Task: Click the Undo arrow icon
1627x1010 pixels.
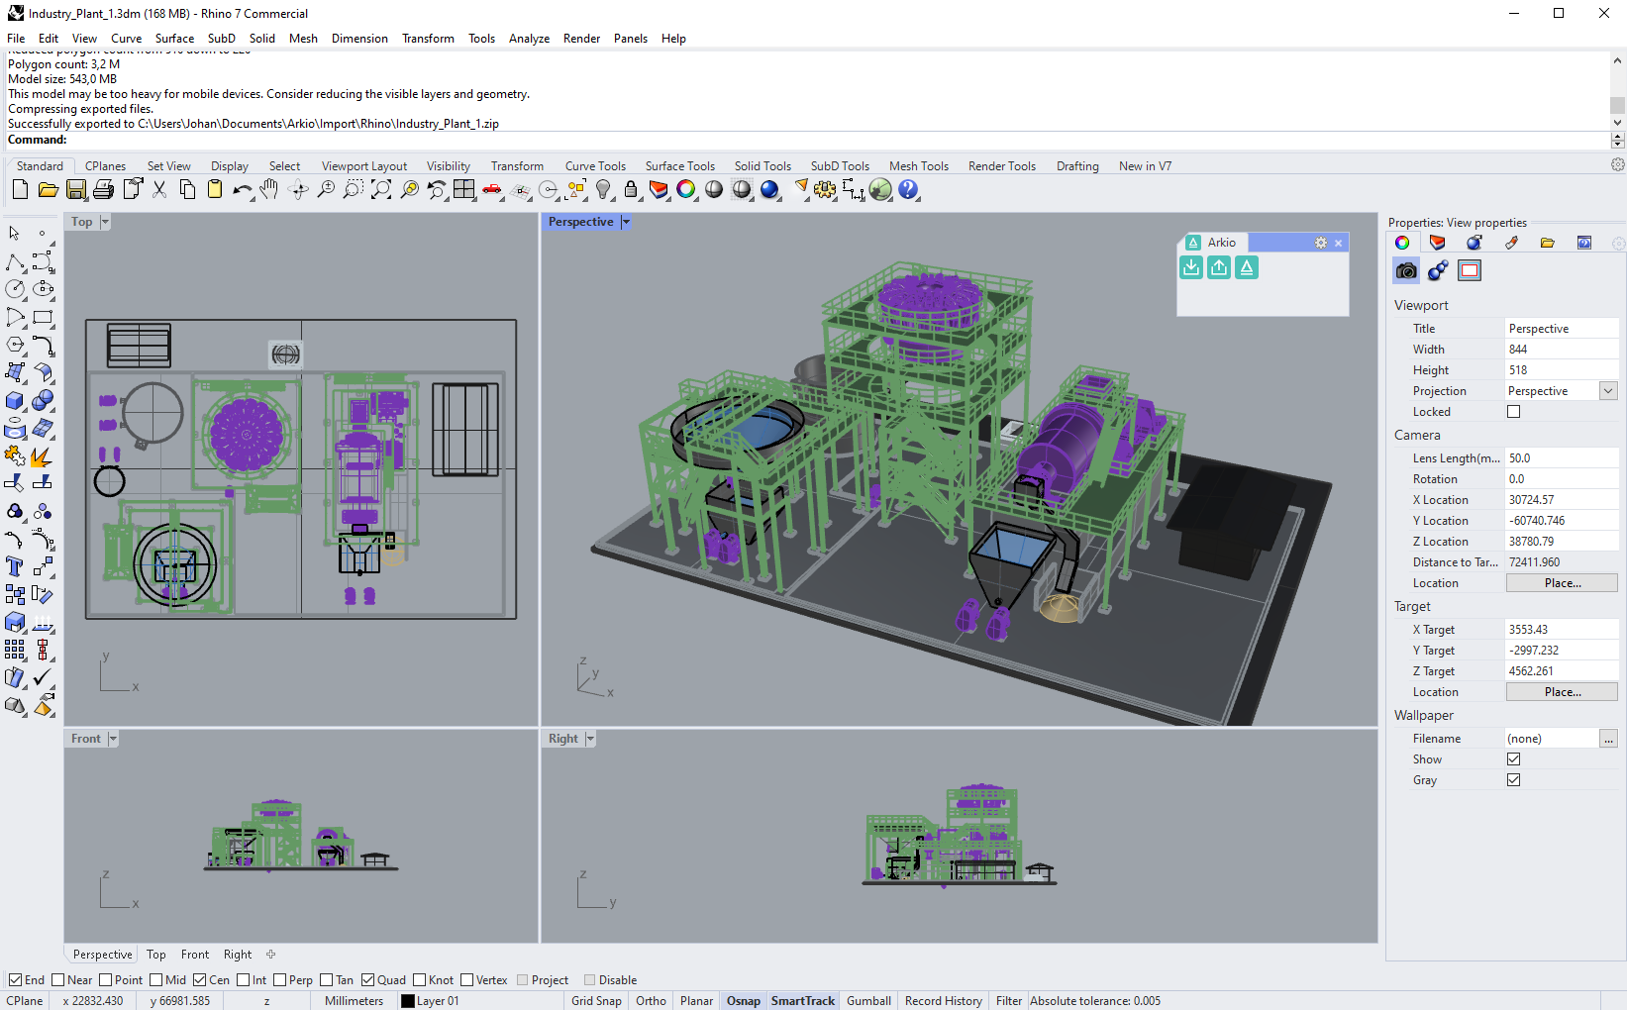Action: 242,189
